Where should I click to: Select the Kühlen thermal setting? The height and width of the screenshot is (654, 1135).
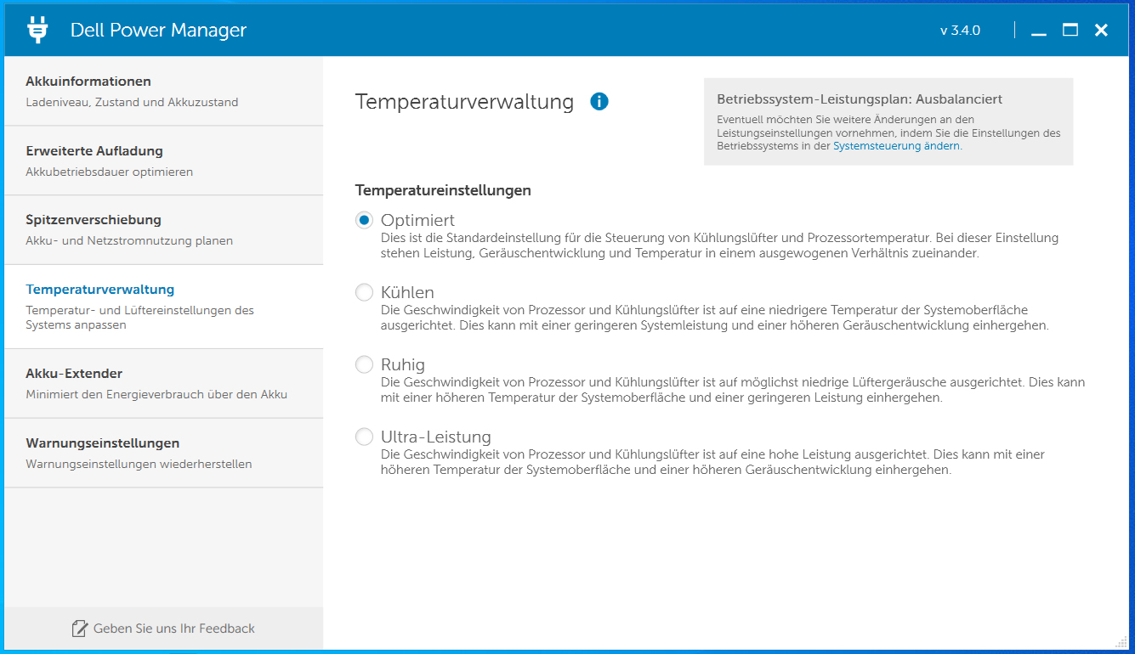365,293
